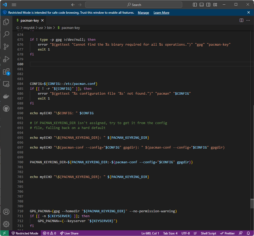The width and height of the screenshot is (254, 236).
Task: Open the Extensions view with notification badge
Action: [x=6, y=71]
